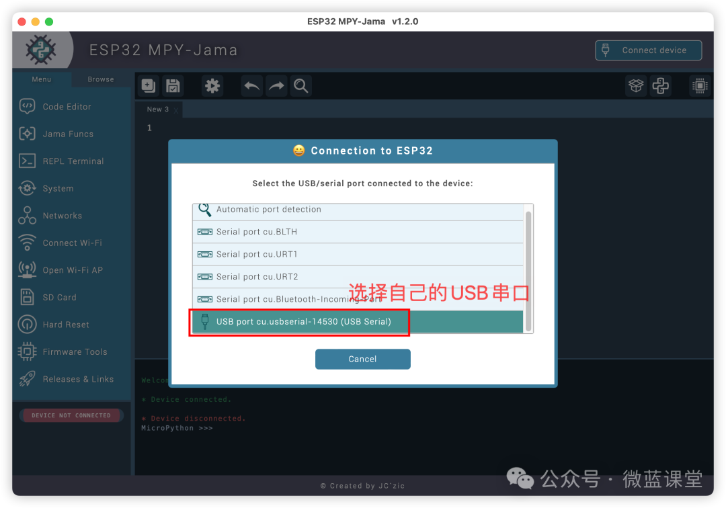Click the Releases & Links rocket icon
Image resolution: width=726 pixels, height=508 pixels.
28,379
